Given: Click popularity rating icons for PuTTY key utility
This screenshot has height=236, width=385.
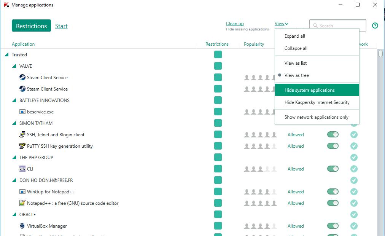Looking at the screenshot, I should [260, 146].
